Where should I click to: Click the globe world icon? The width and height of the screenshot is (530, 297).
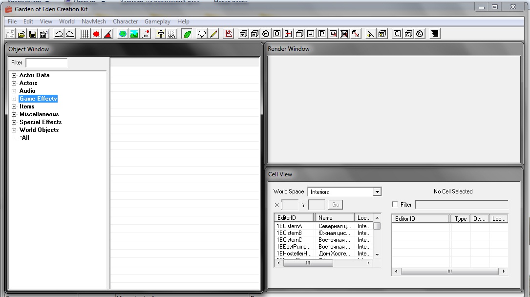point(123,34)
